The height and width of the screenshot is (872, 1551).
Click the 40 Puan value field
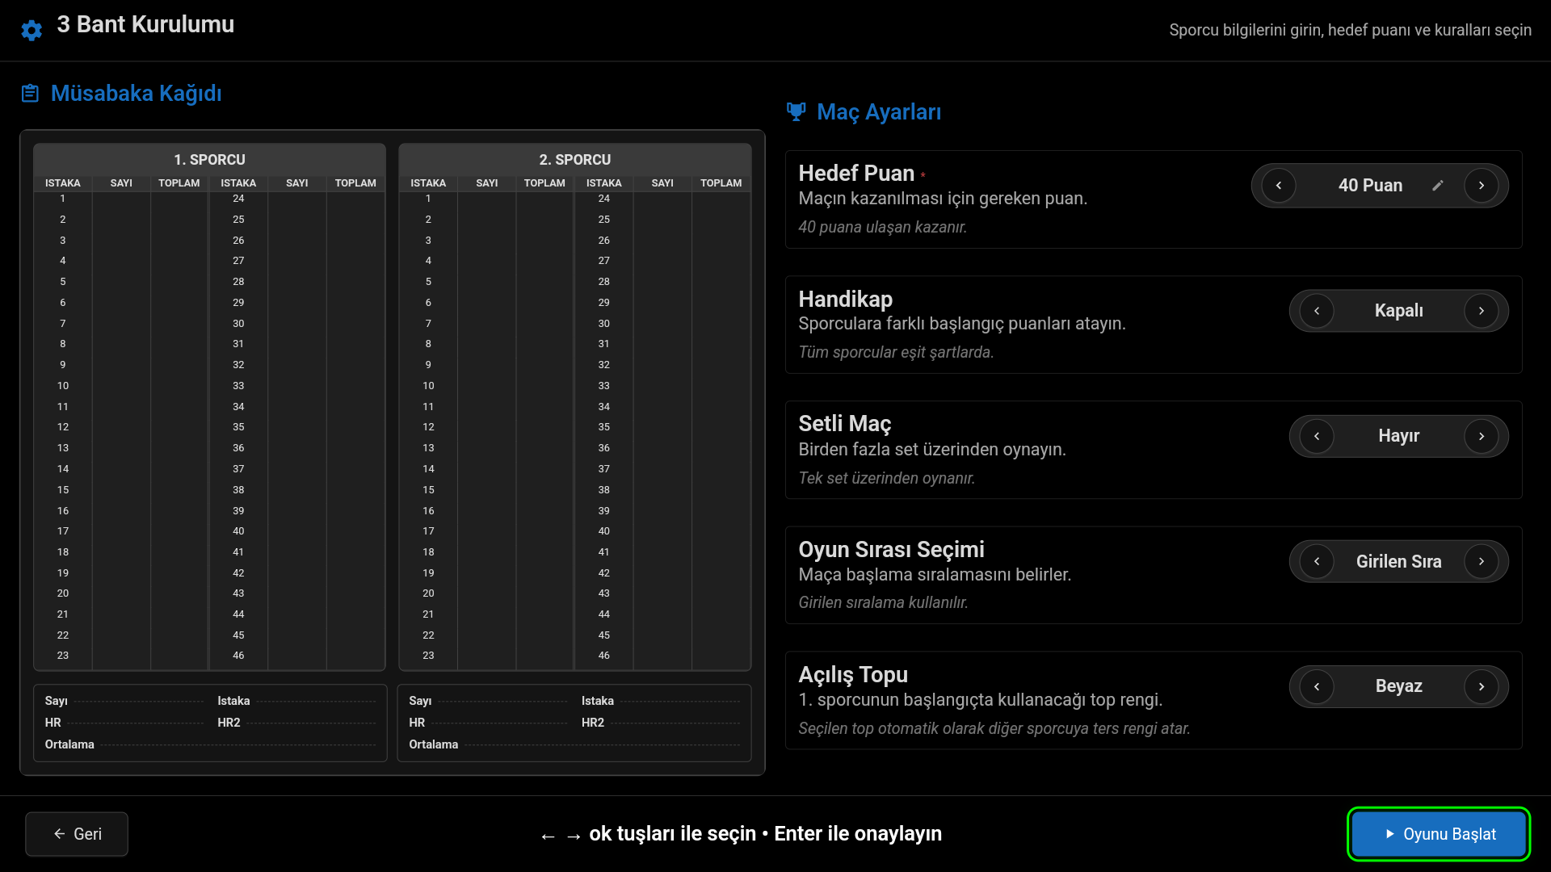pyautogui.click(x=1370, y=186)
